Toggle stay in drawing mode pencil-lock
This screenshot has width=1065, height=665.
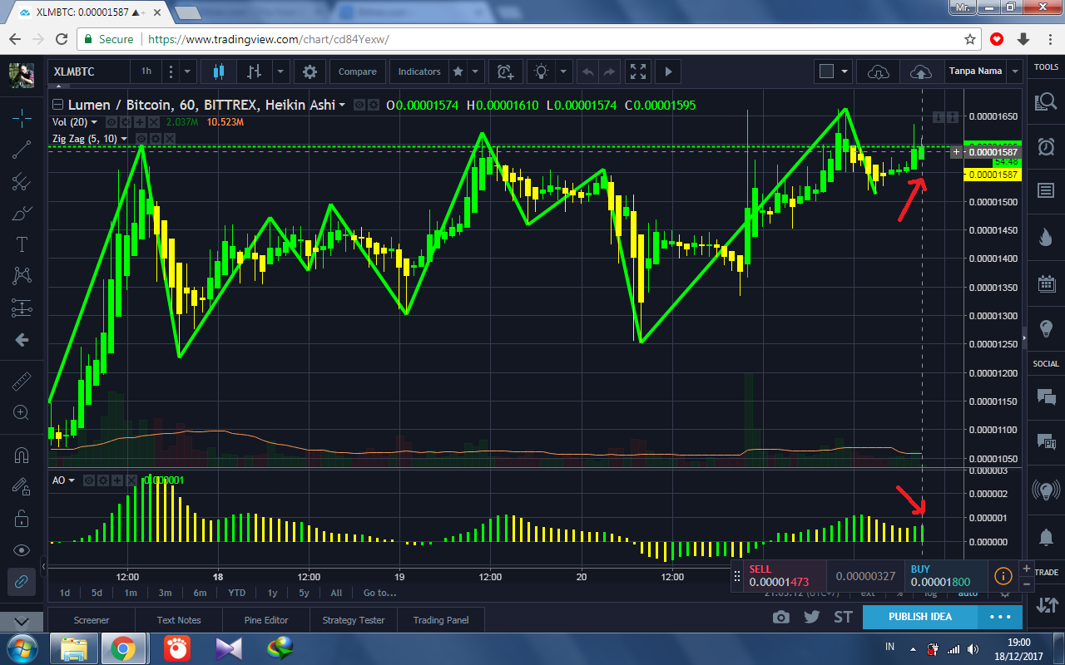tap(22, 486)
